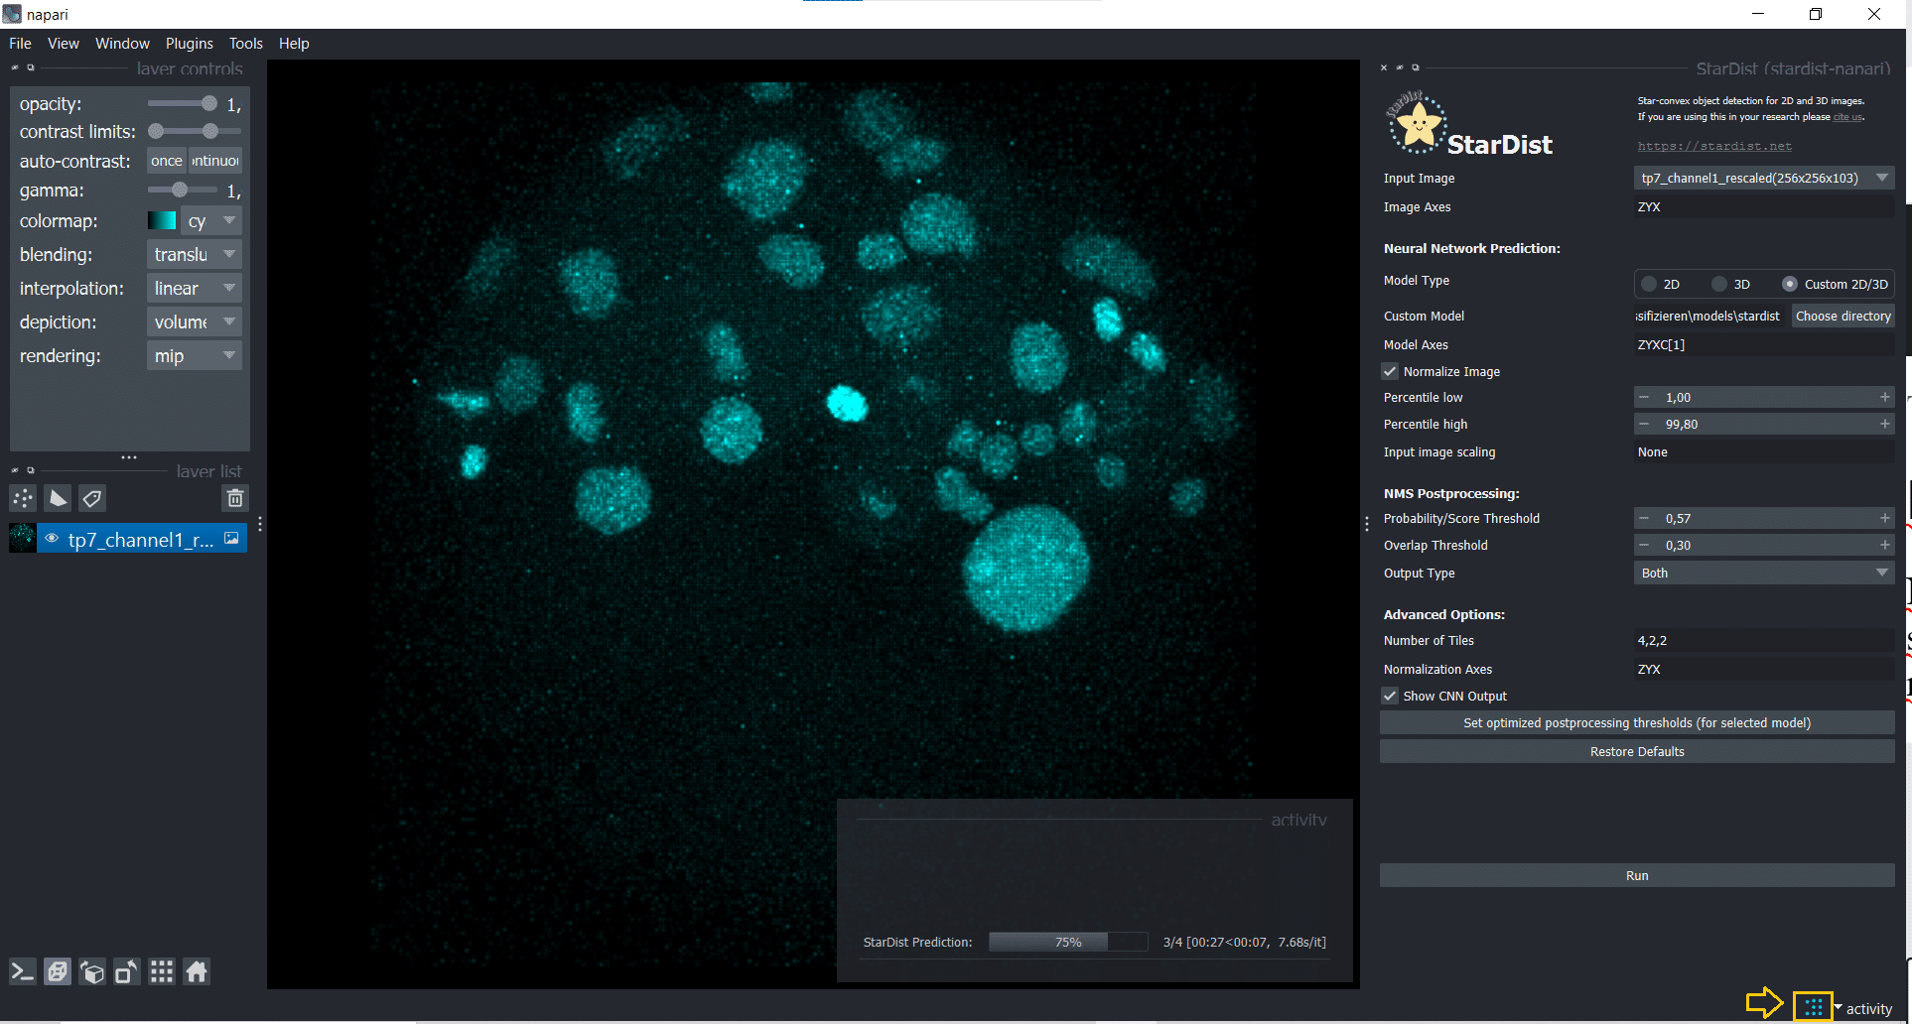Switch to the Tools menu
Image resolution: width=1912 pixels, height=1024 pixels.
[x=245, y=43]
